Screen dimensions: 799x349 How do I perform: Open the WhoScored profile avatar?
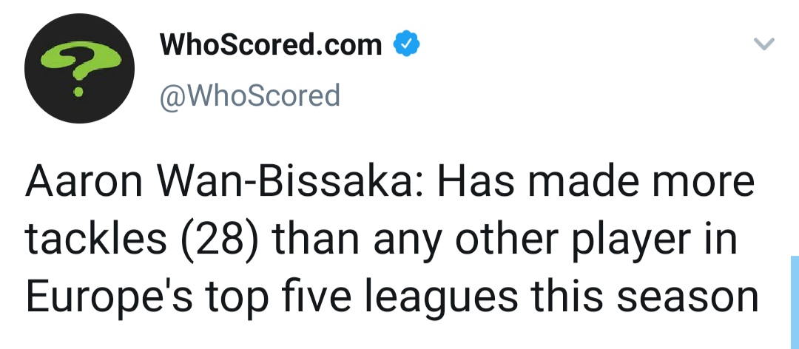coord(79,68)
